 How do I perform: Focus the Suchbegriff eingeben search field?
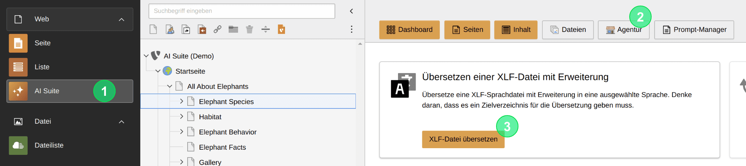click(242, 11)
